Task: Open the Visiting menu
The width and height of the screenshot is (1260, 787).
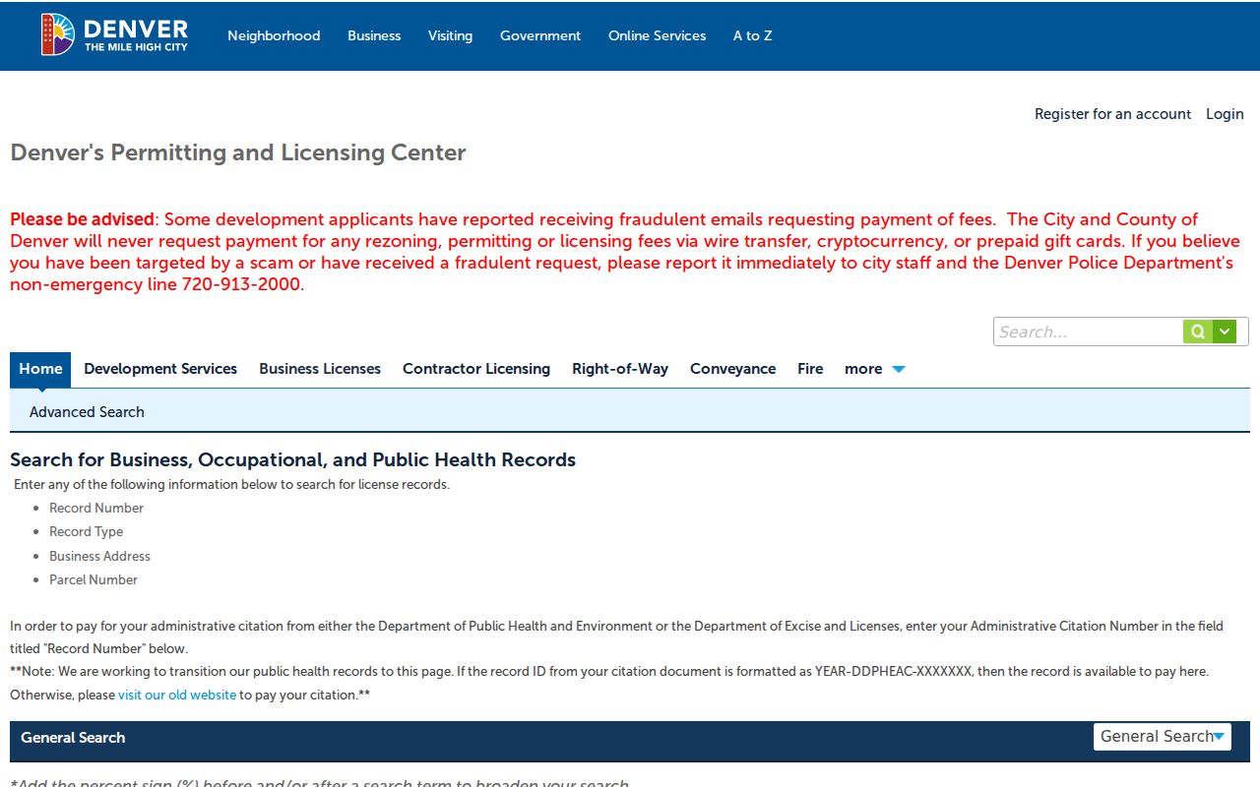Action: (x=450, y=35)
